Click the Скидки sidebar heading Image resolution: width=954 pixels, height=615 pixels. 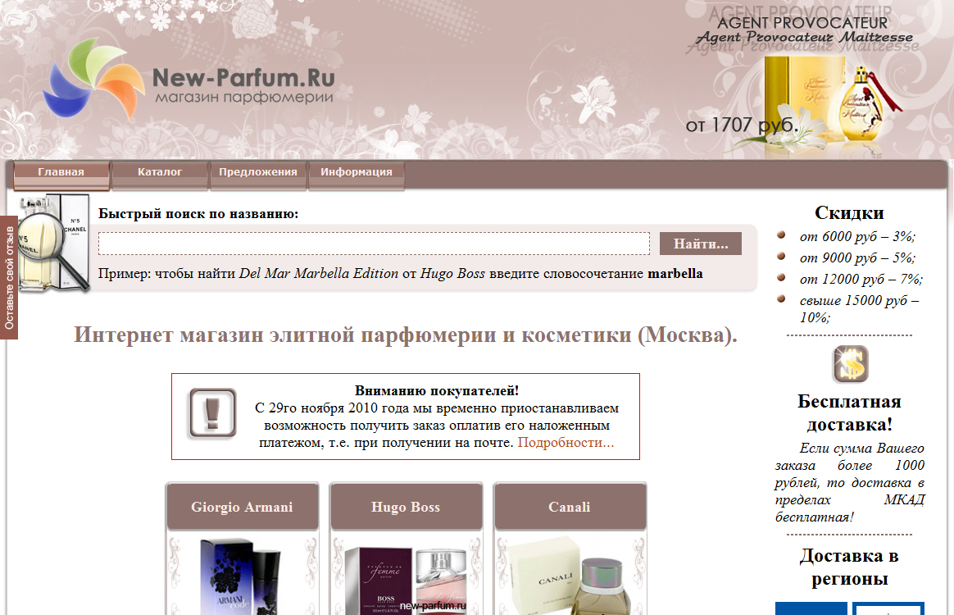[849, 212]
